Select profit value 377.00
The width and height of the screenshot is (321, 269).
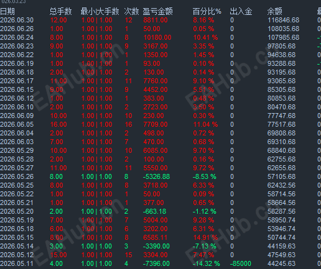click(154, 203)
